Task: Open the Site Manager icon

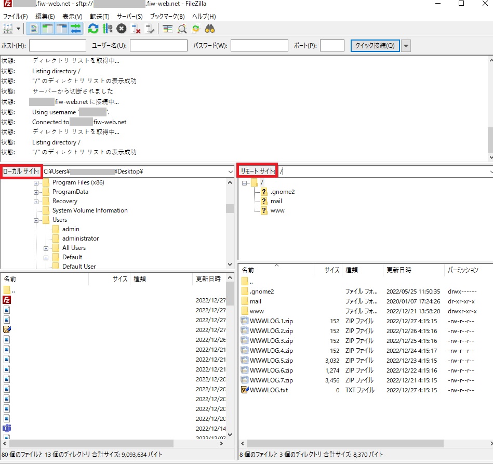Action: pos(8,29)
